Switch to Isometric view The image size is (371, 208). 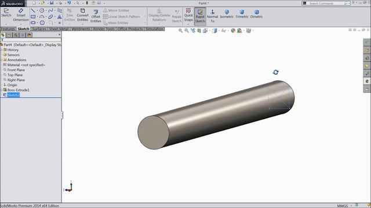[227, 14]
